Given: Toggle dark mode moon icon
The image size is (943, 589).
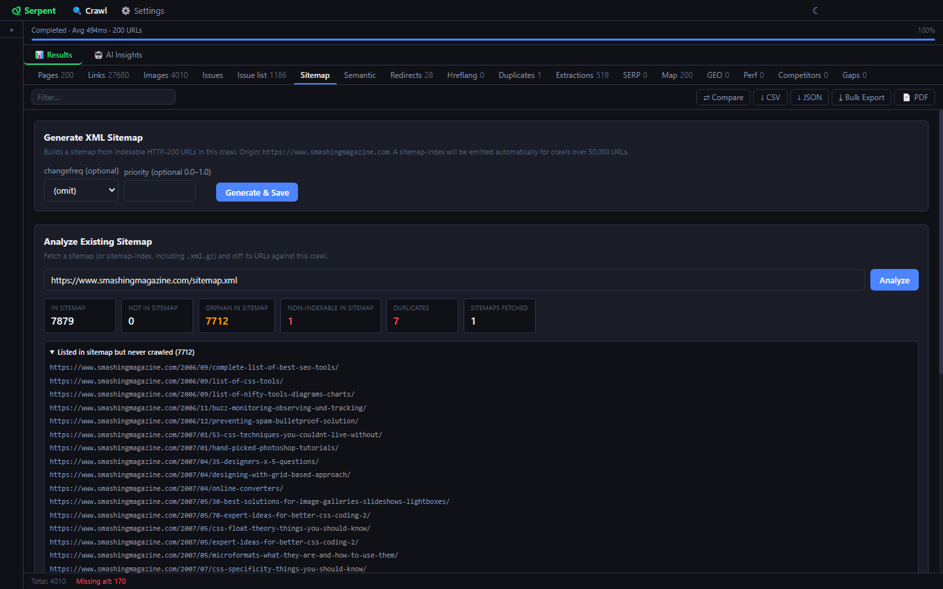Looking at the screenshot, I should click(815, 10).
